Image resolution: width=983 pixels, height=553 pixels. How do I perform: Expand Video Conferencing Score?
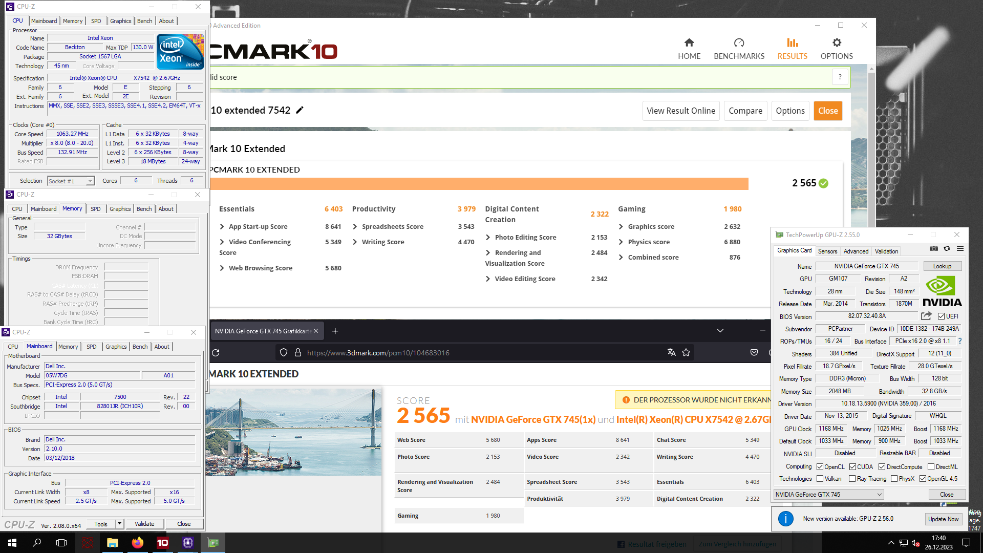222,242
